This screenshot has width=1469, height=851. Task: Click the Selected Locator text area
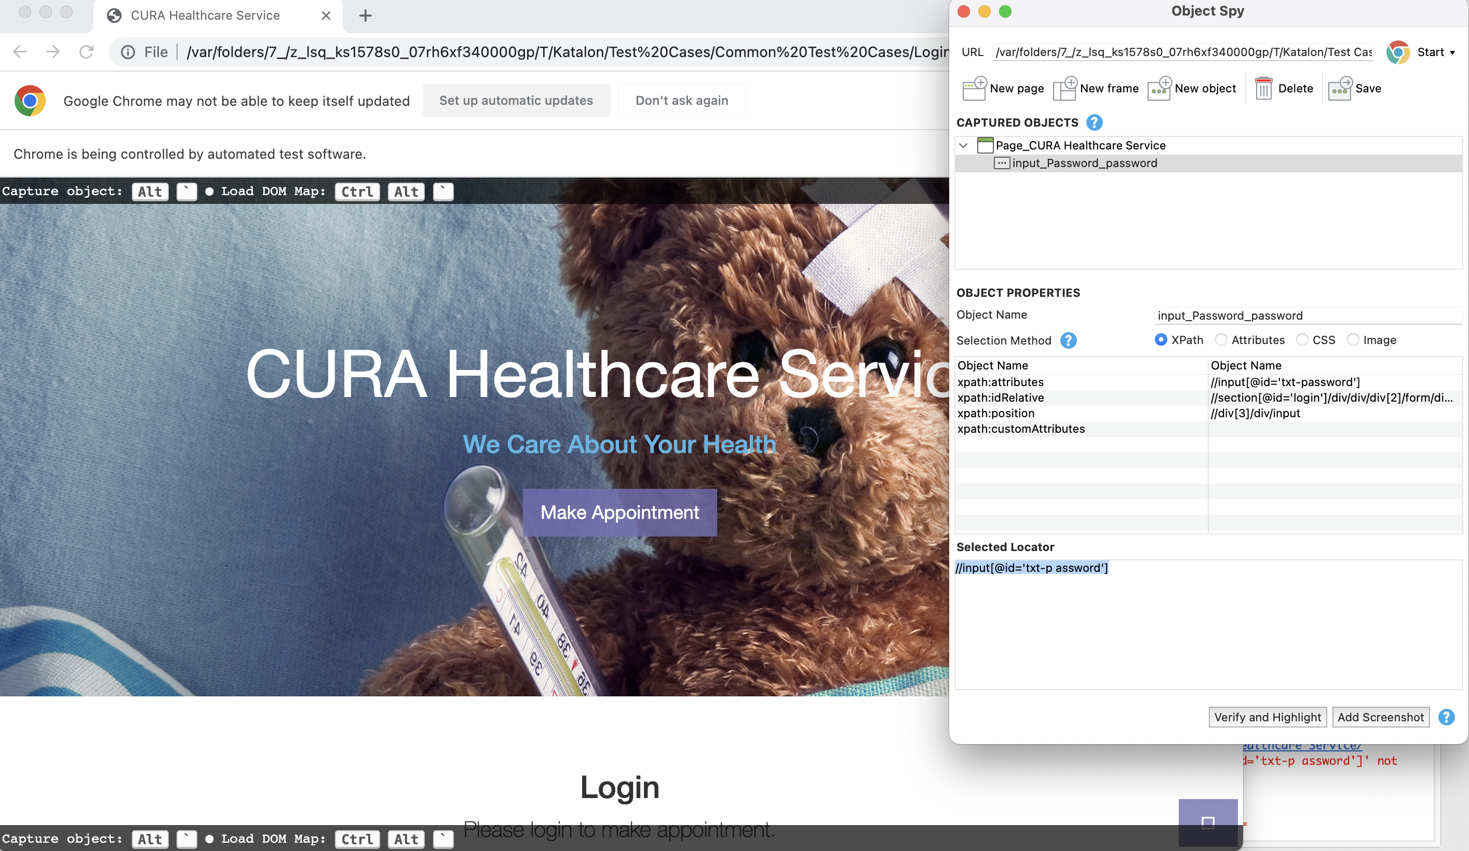pyautogui.click(x=1208, y=625)
